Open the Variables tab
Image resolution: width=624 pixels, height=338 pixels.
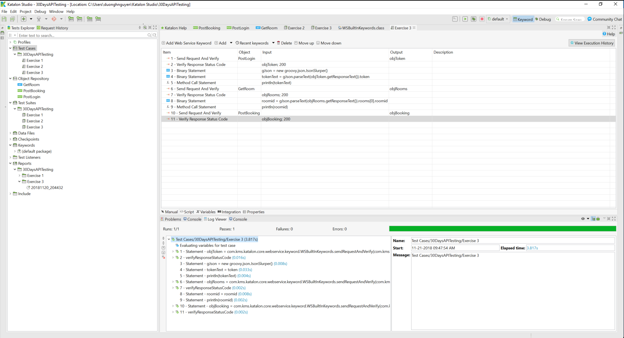[x=206, y=212]
